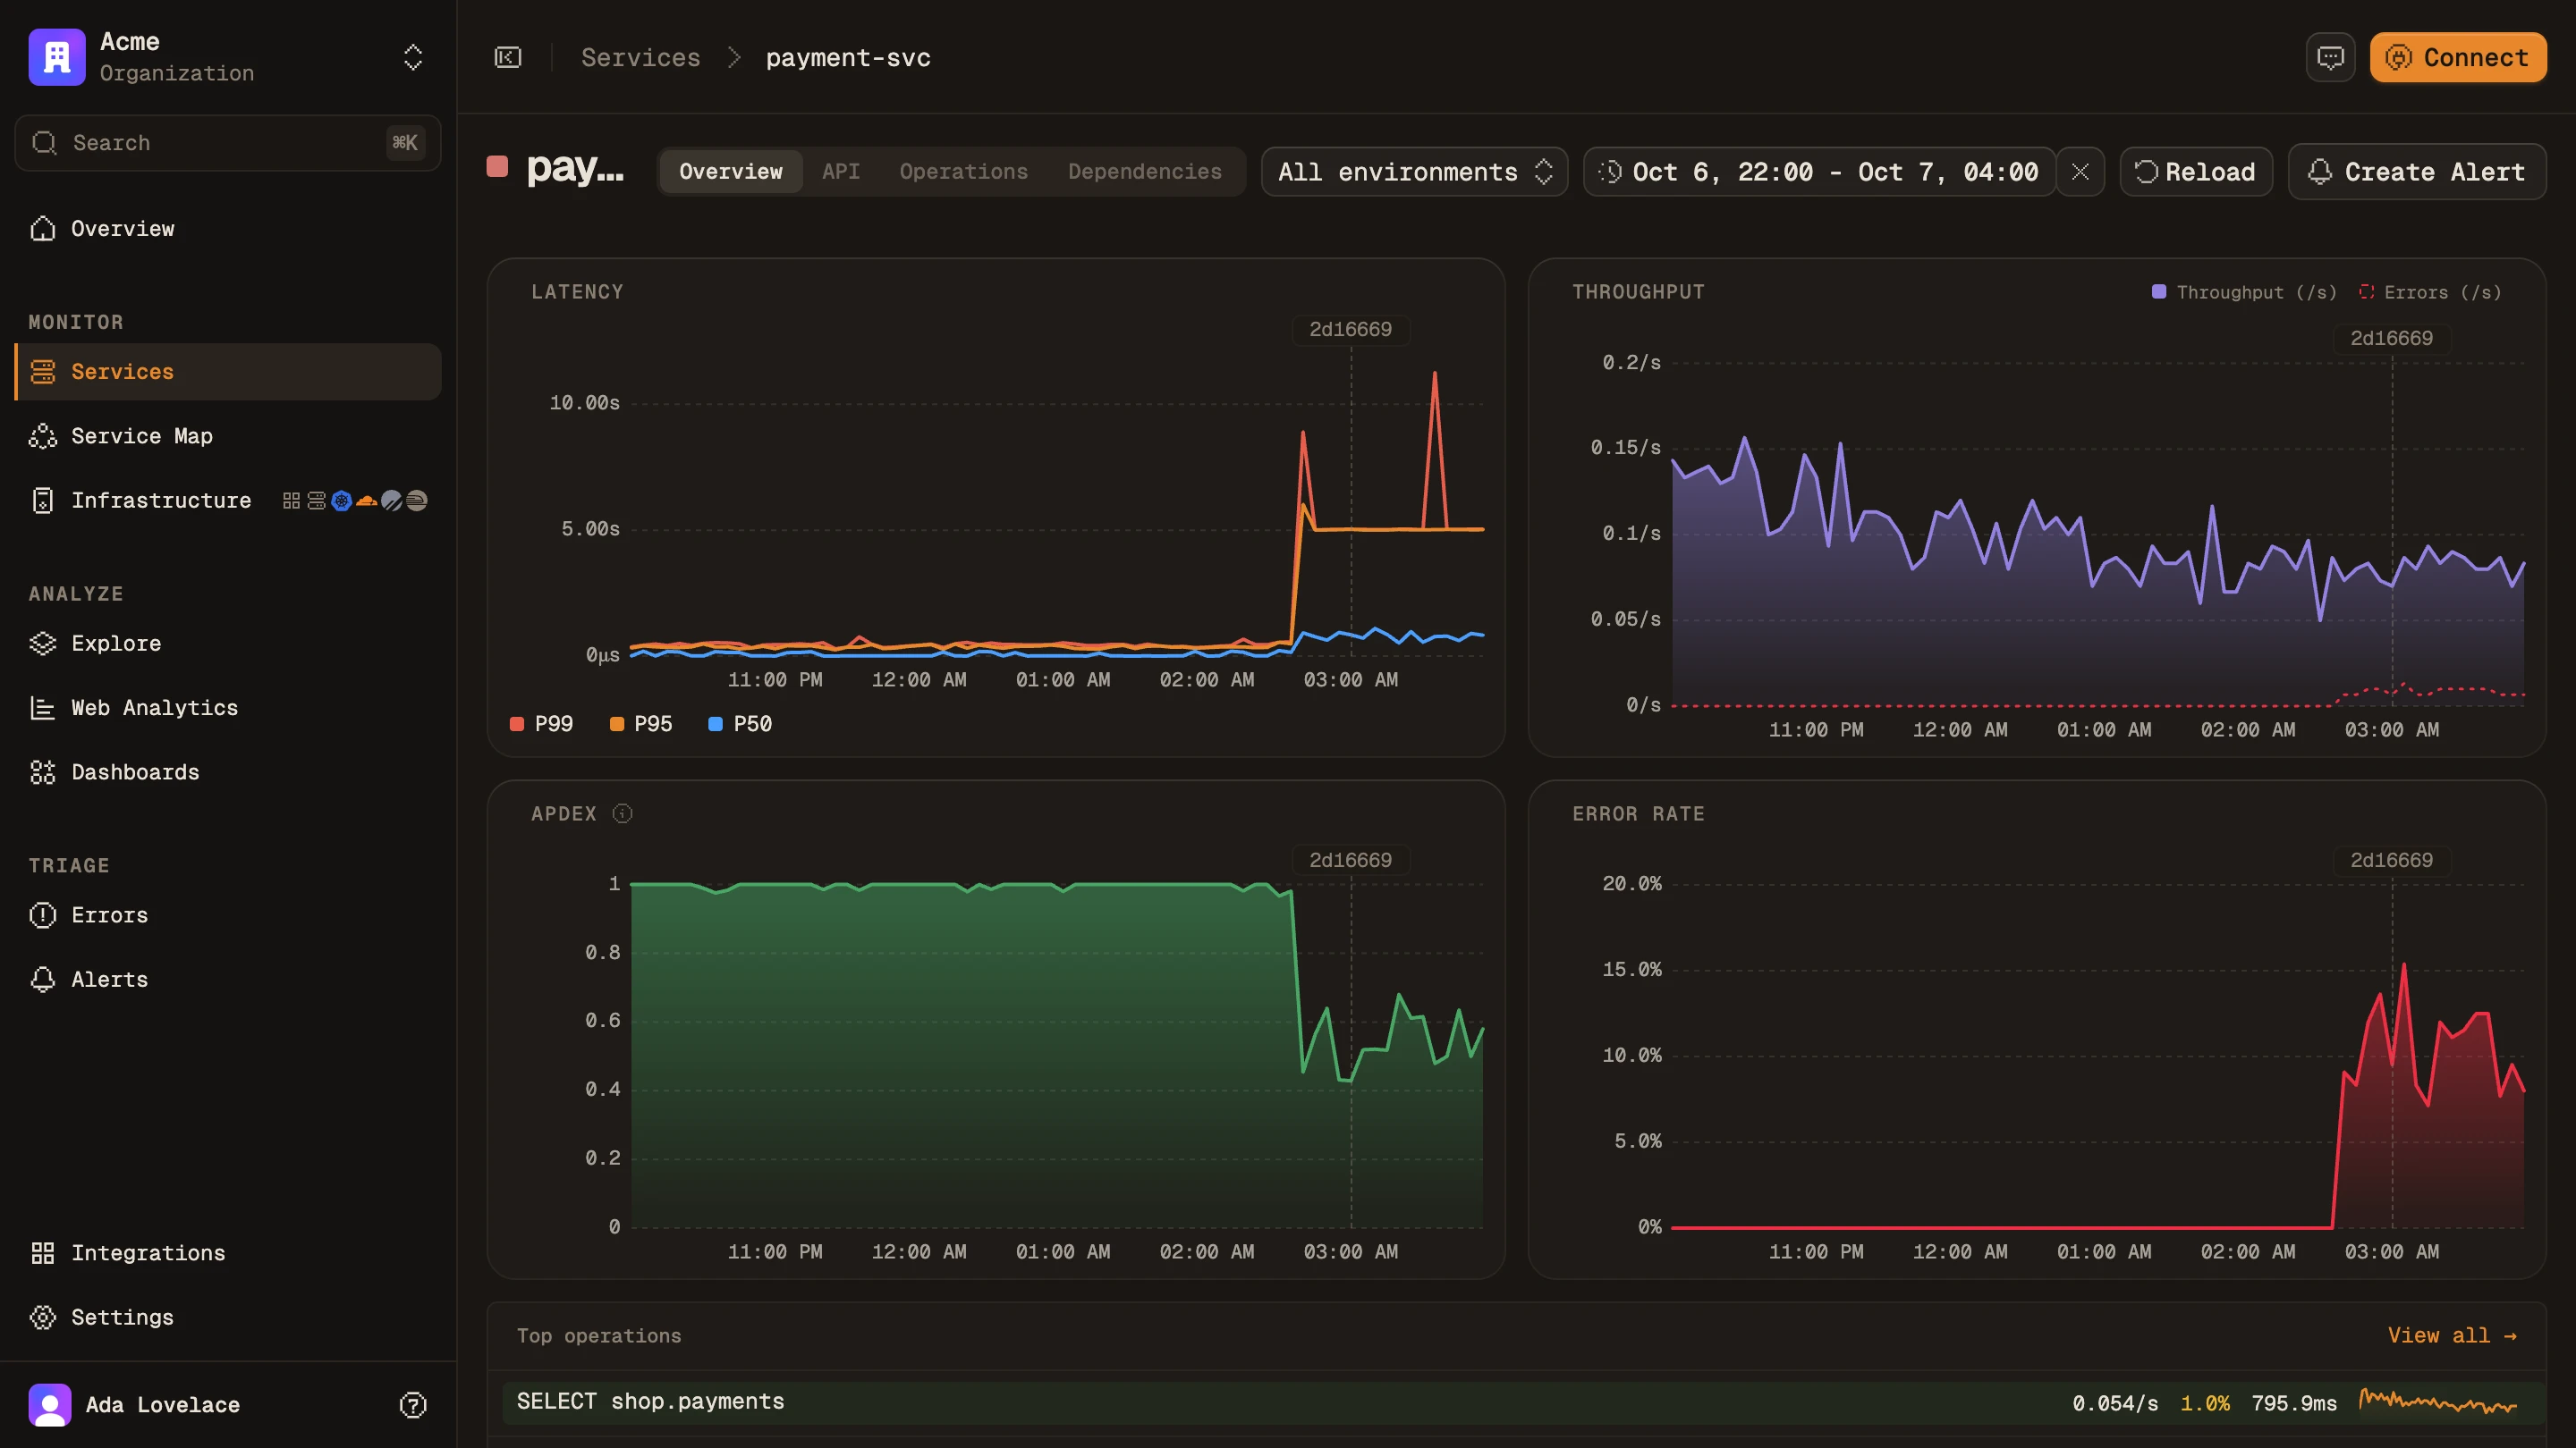Click the grid icon beside Infrastructure label
The image size is (2576, 1448).
click(x=291, y=501)
